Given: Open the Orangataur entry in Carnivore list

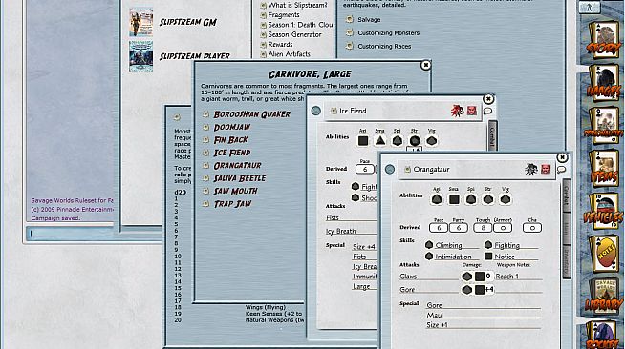Looking at the screenshot, I should click(237, 165).
